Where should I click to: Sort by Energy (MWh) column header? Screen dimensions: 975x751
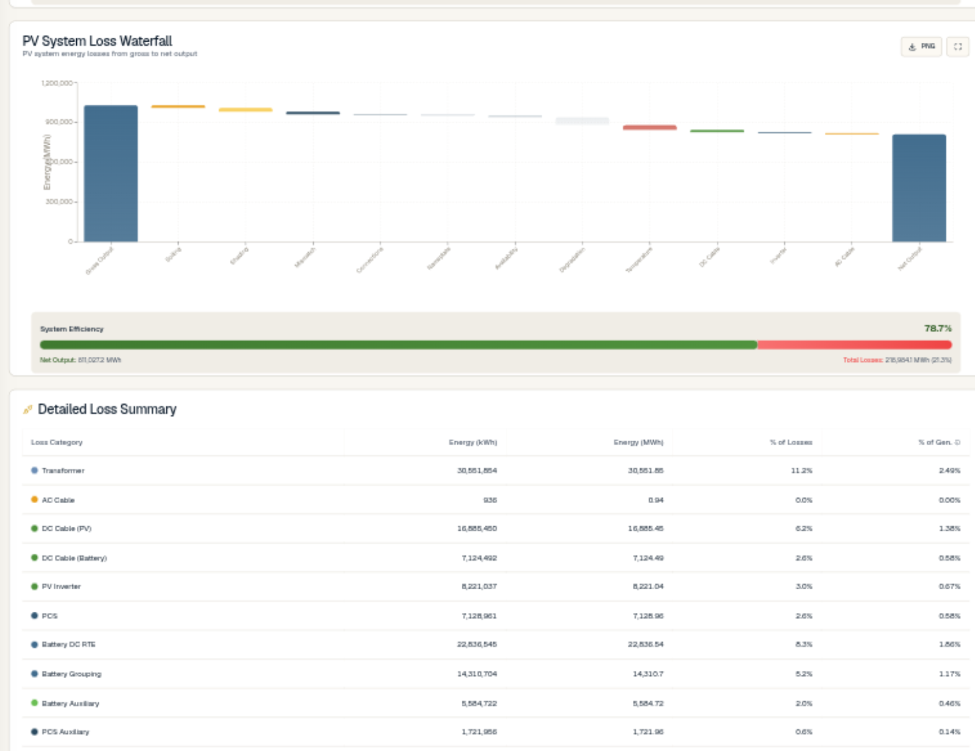coord(638,442)
